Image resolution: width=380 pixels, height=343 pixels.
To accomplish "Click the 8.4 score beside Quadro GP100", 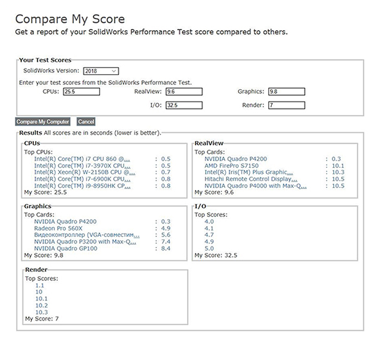I will [x=166, y=249].
